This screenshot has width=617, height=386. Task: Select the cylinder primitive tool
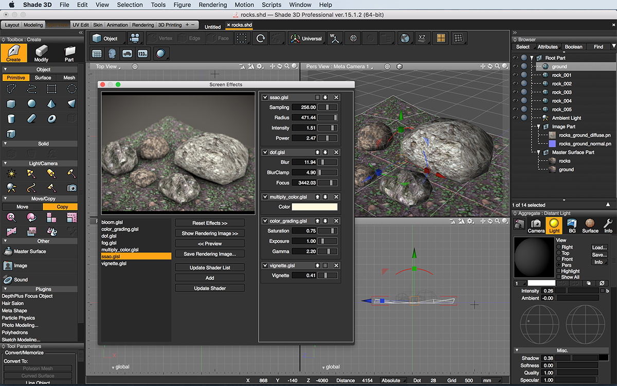[x=11, y=118]
